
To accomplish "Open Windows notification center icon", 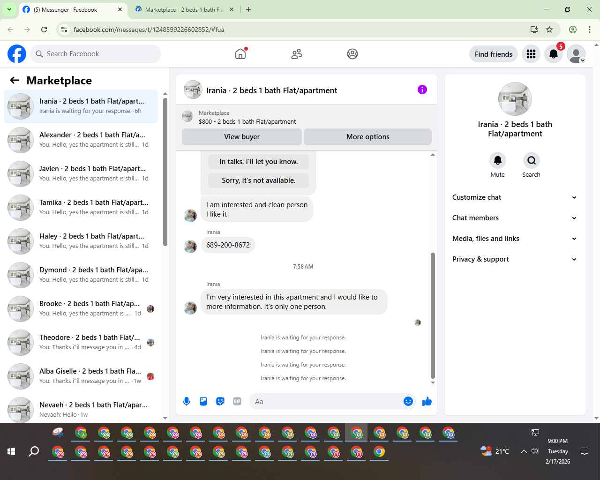I will coord(585,451).
